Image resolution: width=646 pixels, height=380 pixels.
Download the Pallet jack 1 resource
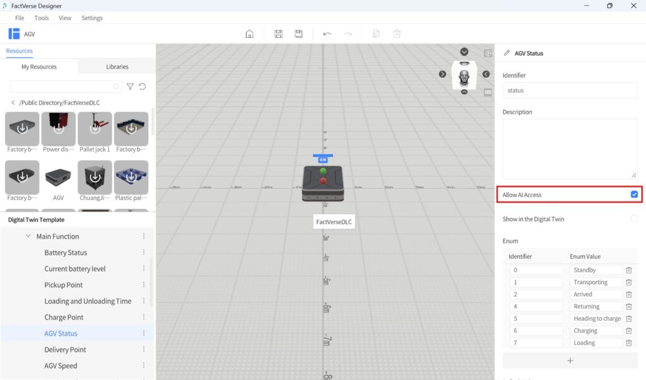point(95,129)
